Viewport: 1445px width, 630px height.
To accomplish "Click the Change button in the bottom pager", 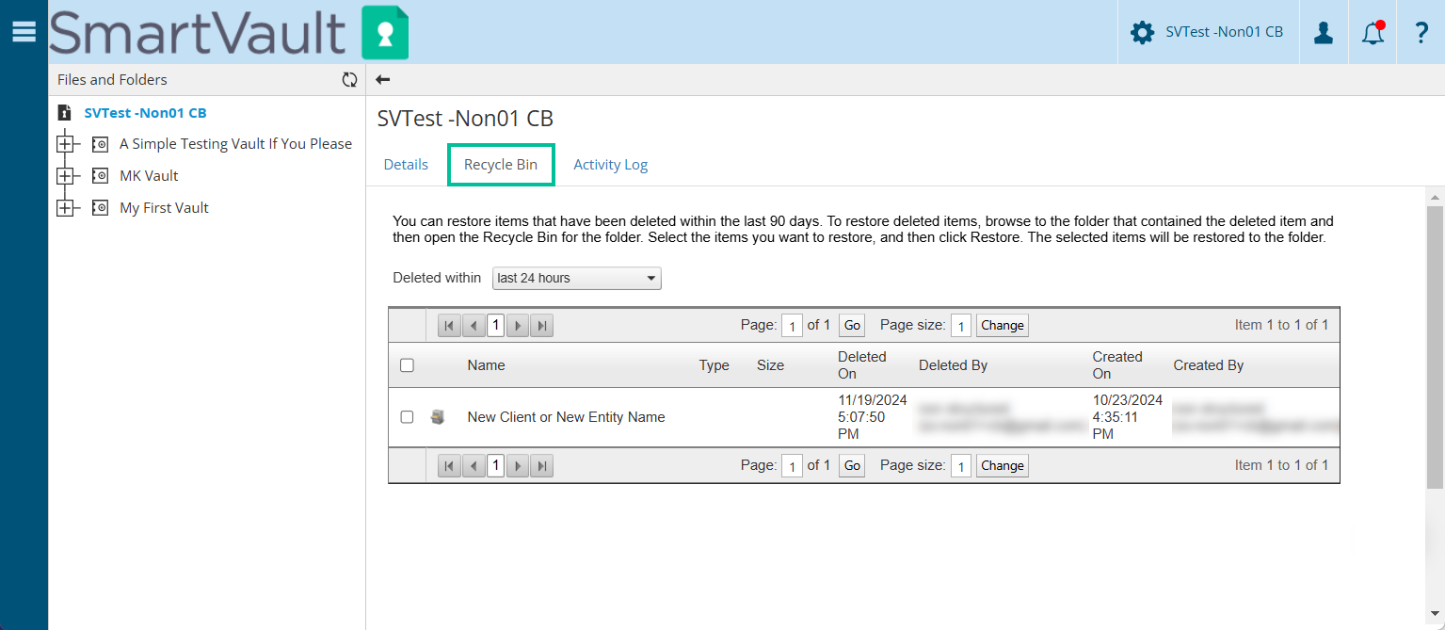I will point(1003,465).
